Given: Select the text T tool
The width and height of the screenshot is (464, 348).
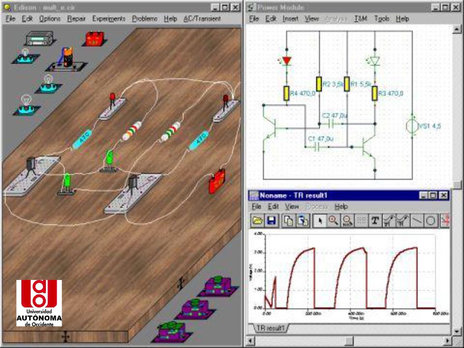Looking at the screenshot, I should click(375, 221).
